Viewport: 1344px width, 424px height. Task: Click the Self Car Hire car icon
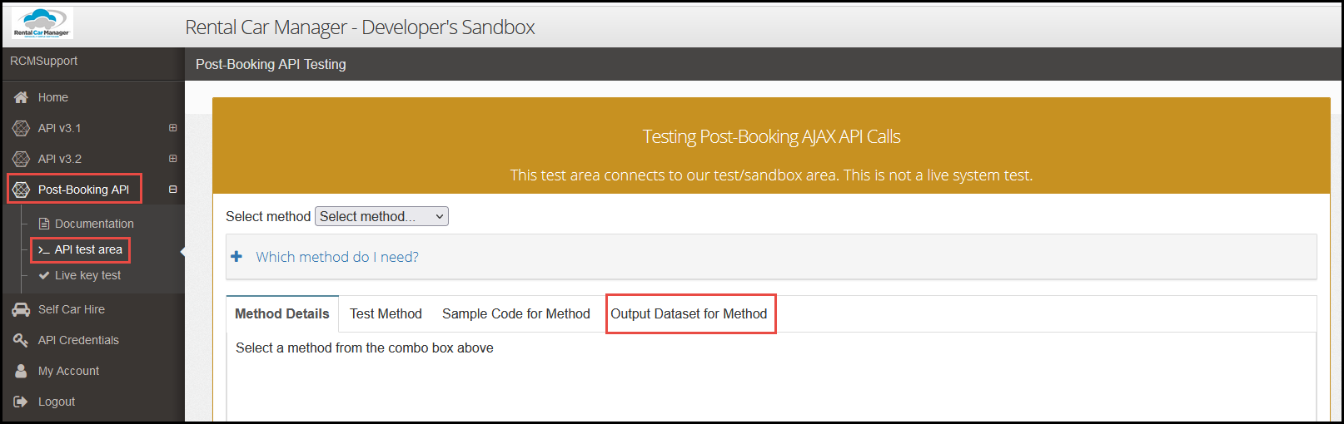pos(22,309)
